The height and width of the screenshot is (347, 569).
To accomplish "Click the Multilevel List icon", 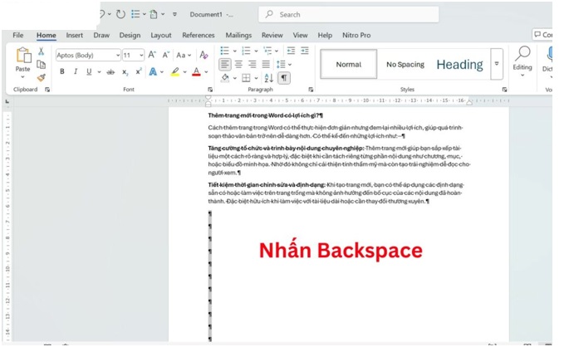I will (x=267, y=51).
